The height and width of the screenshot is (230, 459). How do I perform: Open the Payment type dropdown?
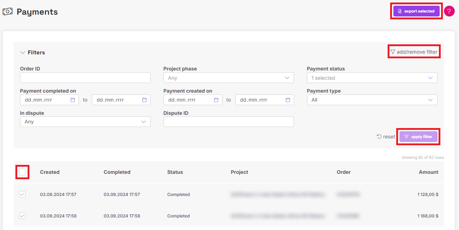[372, 100]
